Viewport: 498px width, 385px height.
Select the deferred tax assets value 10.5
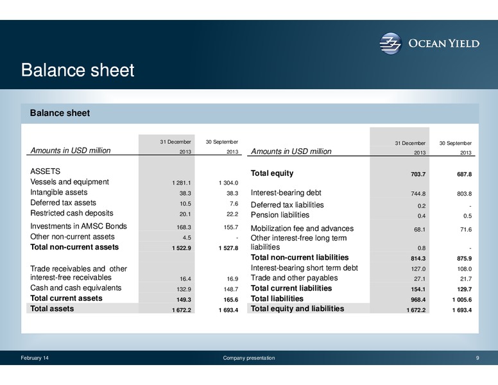point(185,203)
